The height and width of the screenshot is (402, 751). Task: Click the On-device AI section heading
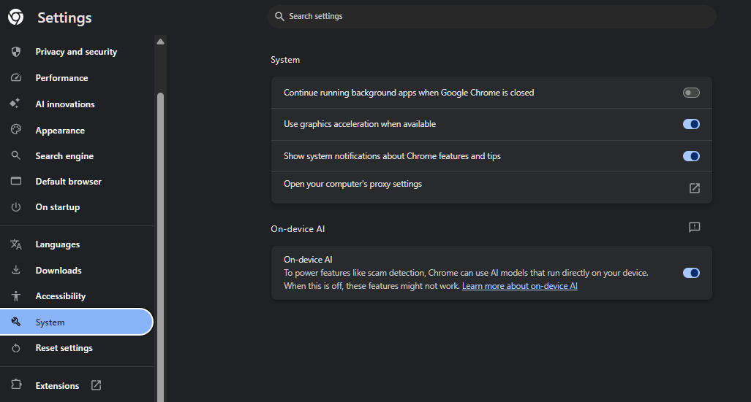pos(298,229)
